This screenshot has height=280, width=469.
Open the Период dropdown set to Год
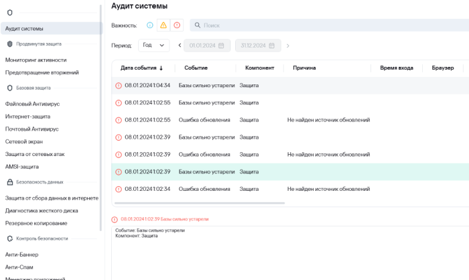coord(154,46)
